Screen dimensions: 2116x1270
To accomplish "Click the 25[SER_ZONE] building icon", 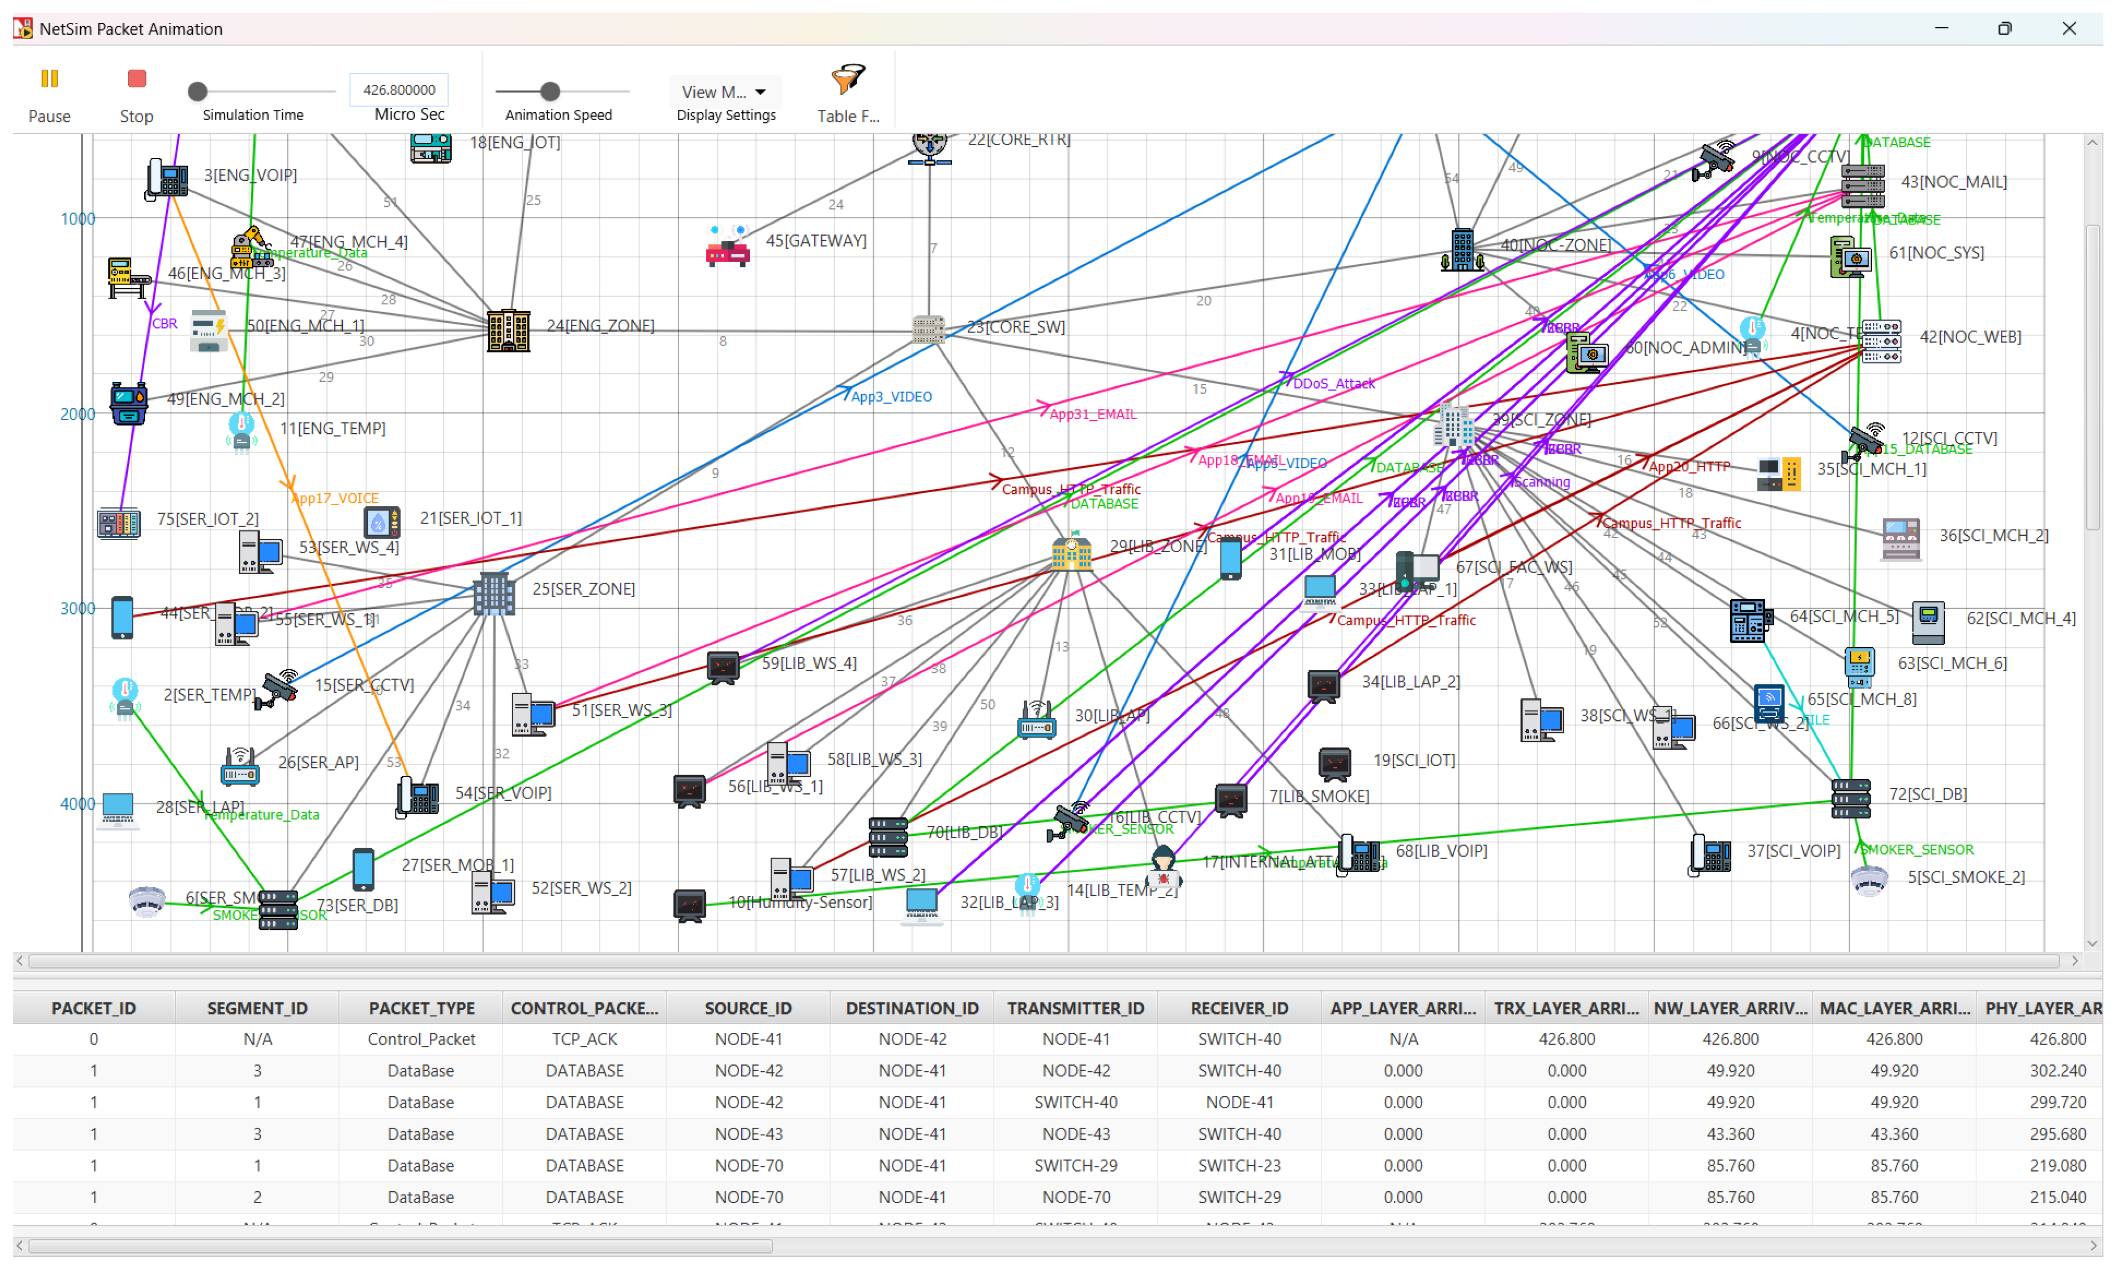I will click(x=494, y=593).
